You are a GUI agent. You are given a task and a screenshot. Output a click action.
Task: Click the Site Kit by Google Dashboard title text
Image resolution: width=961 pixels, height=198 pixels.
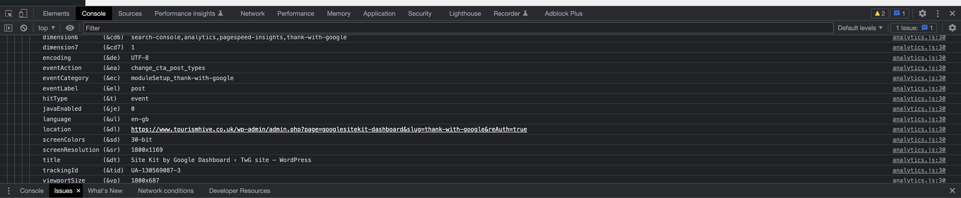pos(221,160)
